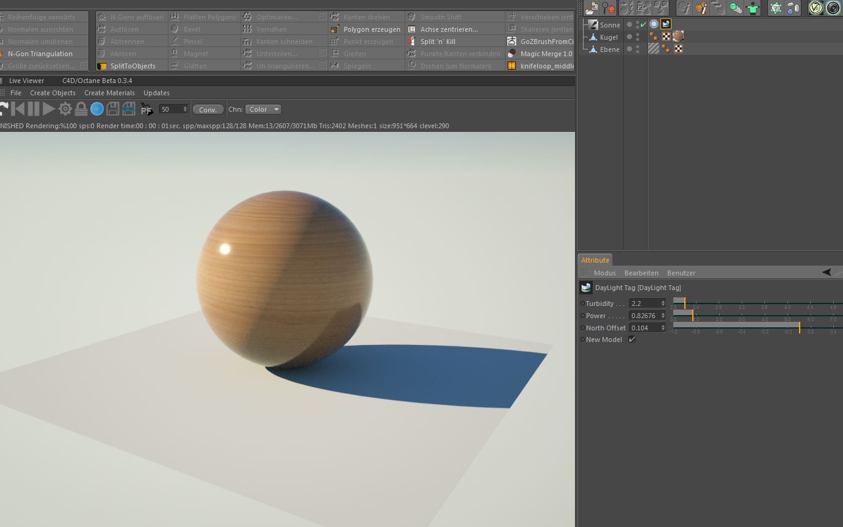
Task: Click the Magic Merge 1.0 icon
Action: click(x=512, y=54)
